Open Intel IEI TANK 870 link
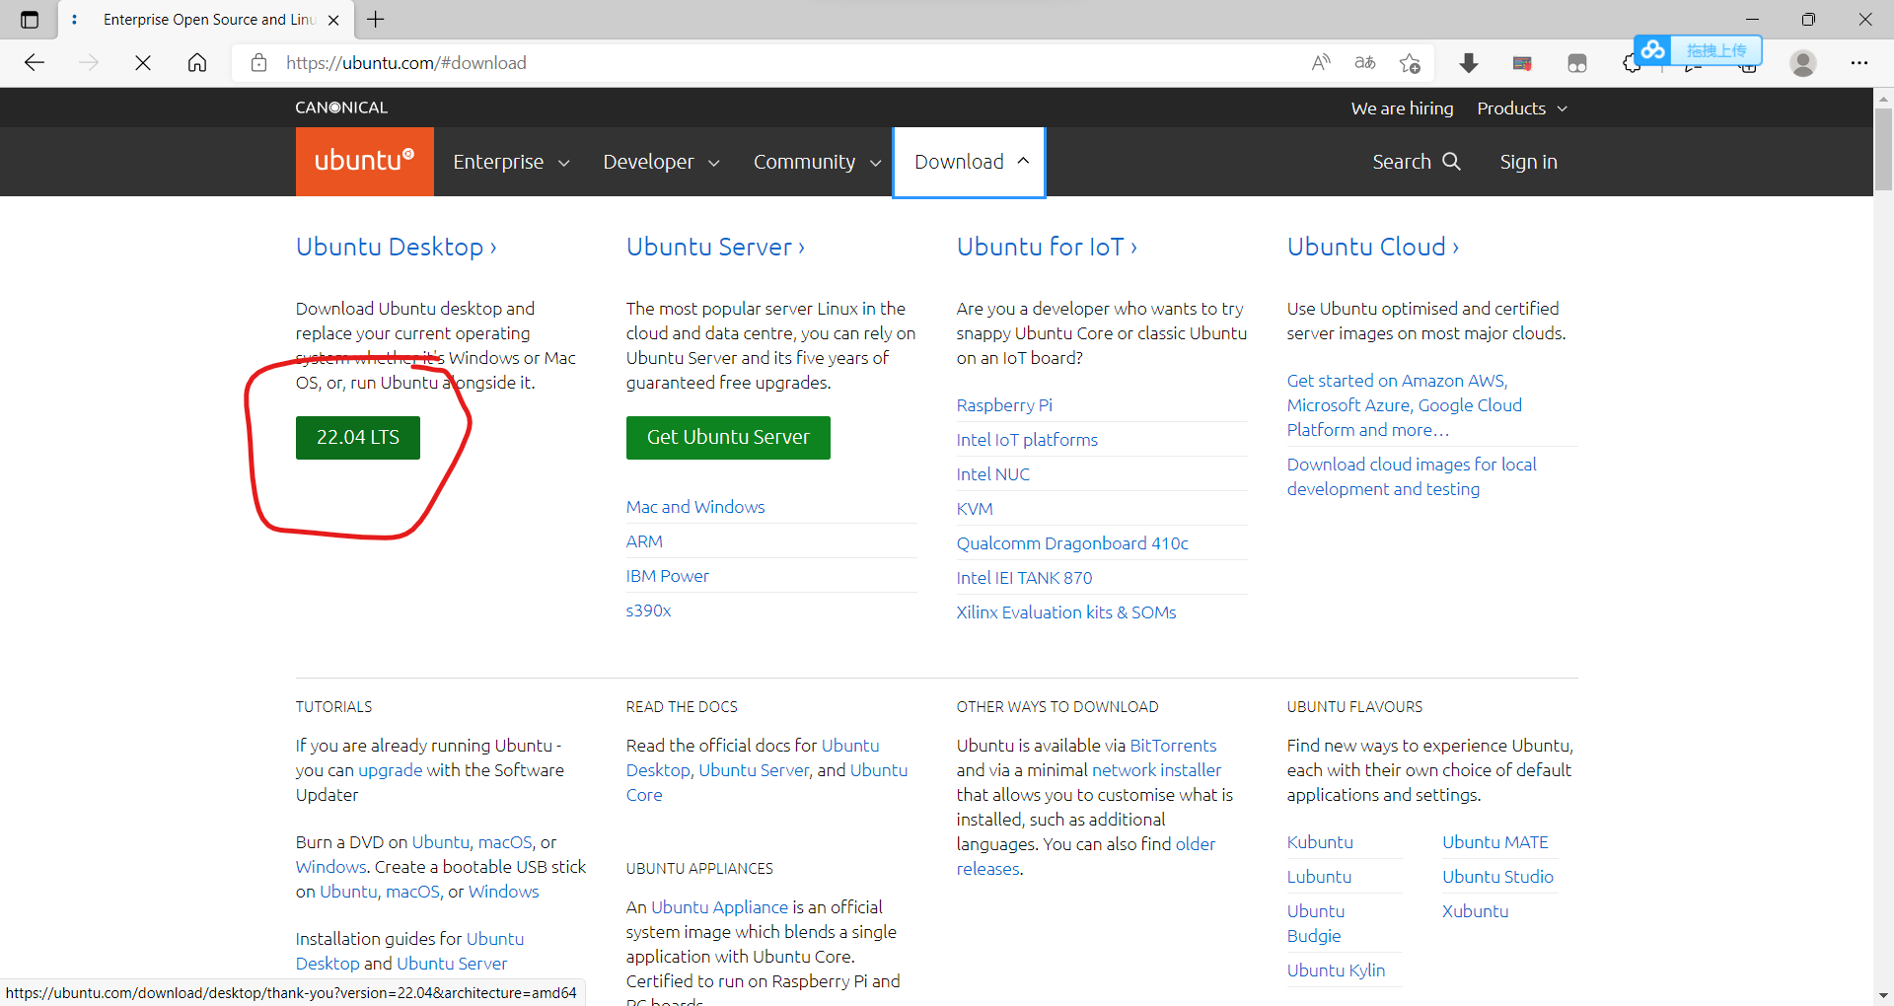Screen dimensions: 1894x1006 tap(1024, 578)
